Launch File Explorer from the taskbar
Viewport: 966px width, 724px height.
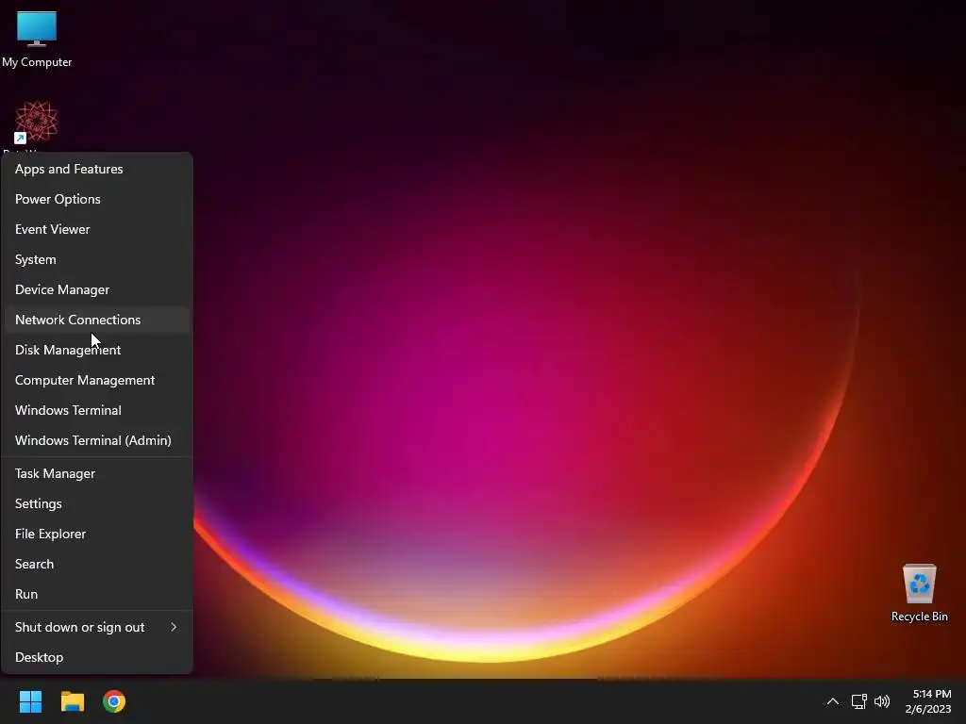[72, 701]
